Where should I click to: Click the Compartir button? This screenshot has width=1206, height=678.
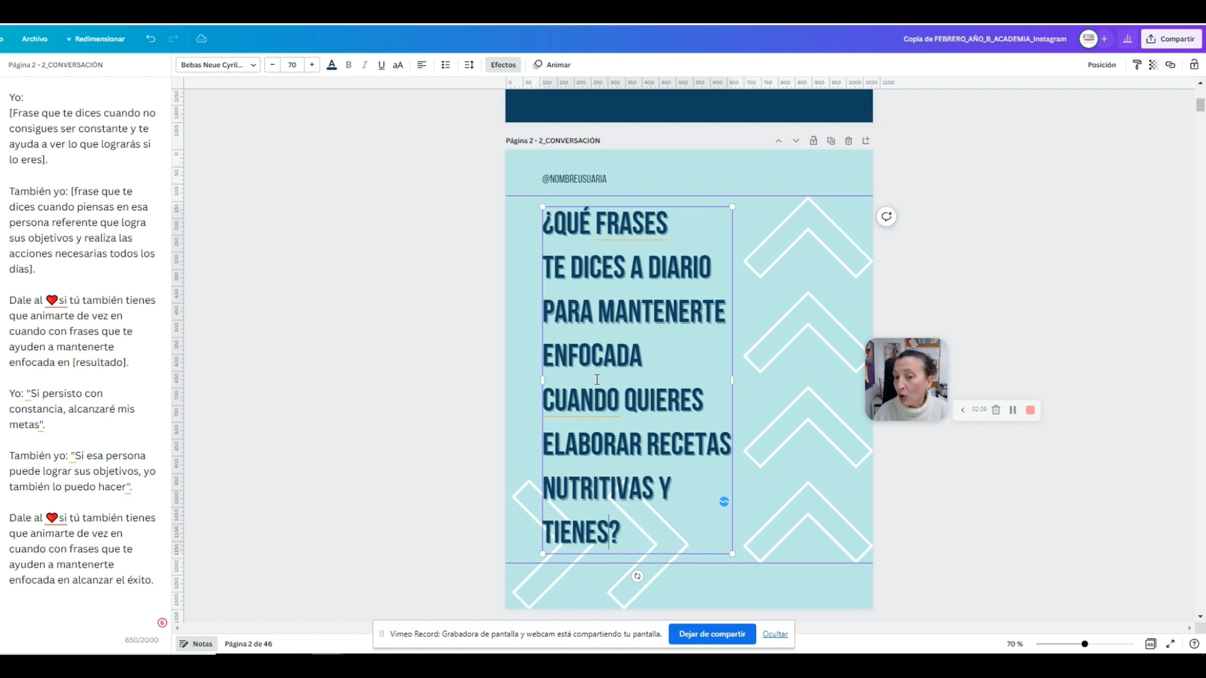pos(1171,39)
